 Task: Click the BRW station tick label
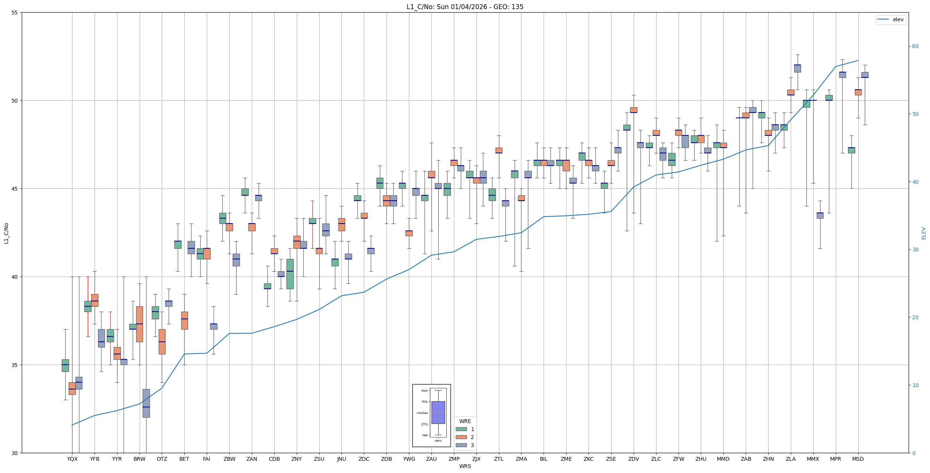(140, 459)
